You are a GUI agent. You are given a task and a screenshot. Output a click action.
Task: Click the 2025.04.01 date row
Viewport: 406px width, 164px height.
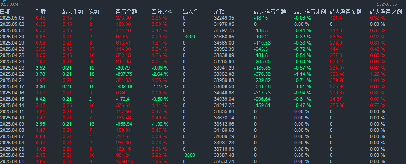[203, 161]
